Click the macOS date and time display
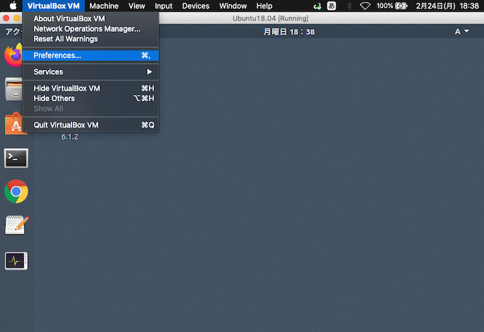 tap(447, 6)
